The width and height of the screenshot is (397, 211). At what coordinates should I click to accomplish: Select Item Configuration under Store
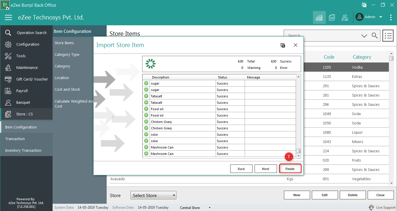point(26,127)
